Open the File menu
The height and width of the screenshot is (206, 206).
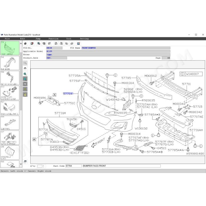click(7, 39)
